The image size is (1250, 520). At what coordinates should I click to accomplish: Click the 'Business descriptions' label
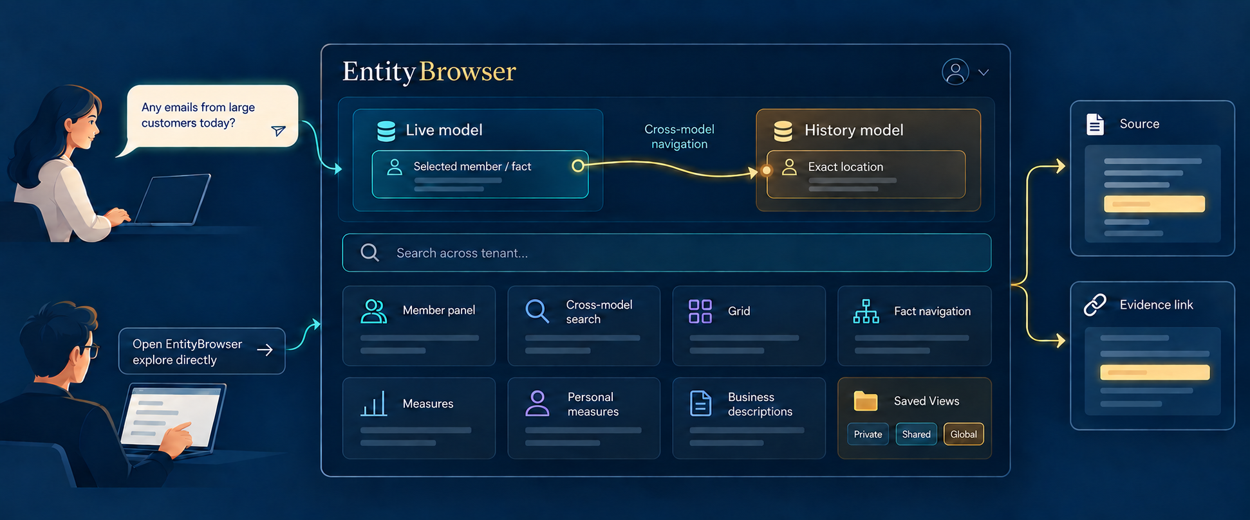coord(760,404)
